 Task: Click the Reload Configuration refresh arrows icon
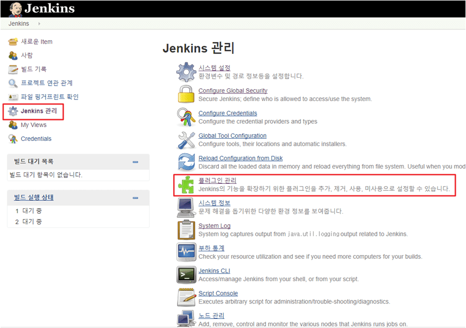pyautogui.click(x=186, y=162)
